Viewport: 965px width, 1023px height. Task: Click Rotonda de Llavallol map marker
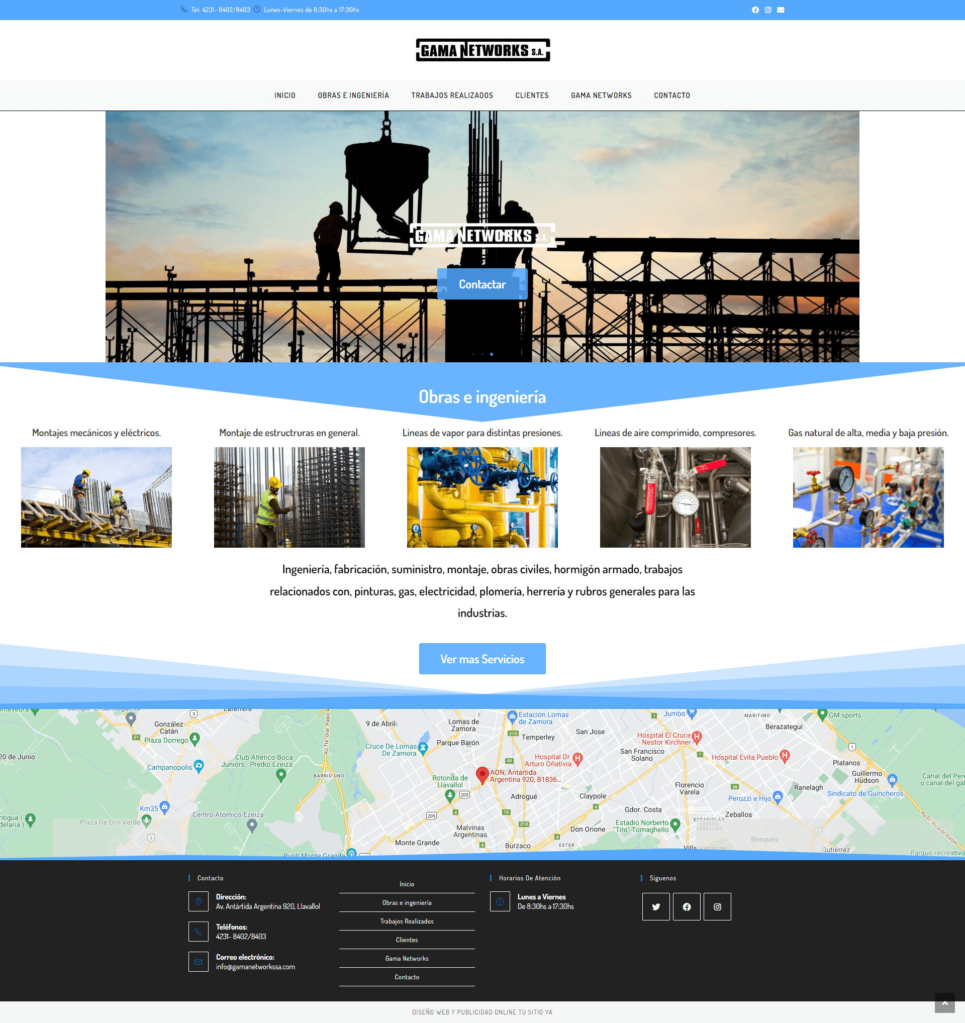click(x=450, y=796)
